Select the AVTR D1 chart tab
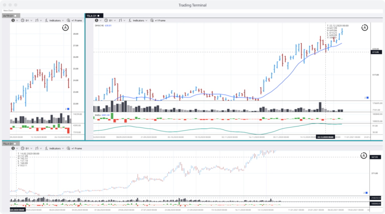Screen dimensions: 385x214 (8, 16)
